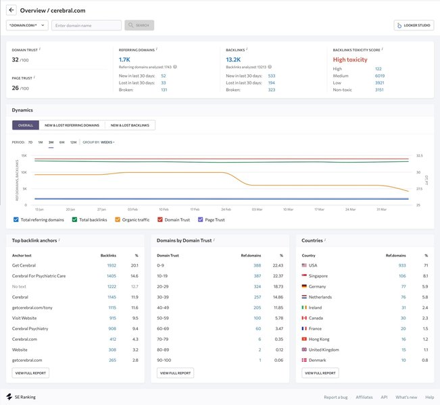Click the Ireland flag icon
The image size is (440, 405).
click(304, 308)
